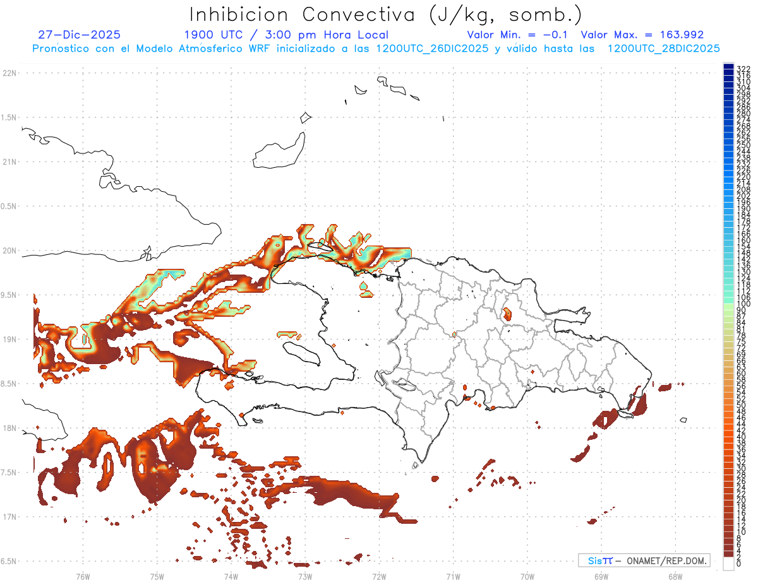758x585 pixels.
Task: Click the '72W' longitude label
Action: click(379, 576)
